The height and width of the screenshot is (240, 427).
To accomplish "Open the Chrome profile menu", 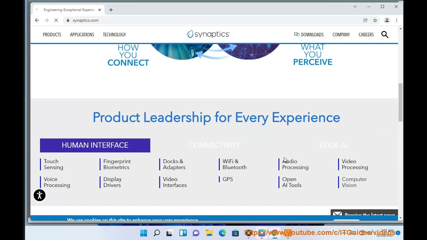I will 387,20.
